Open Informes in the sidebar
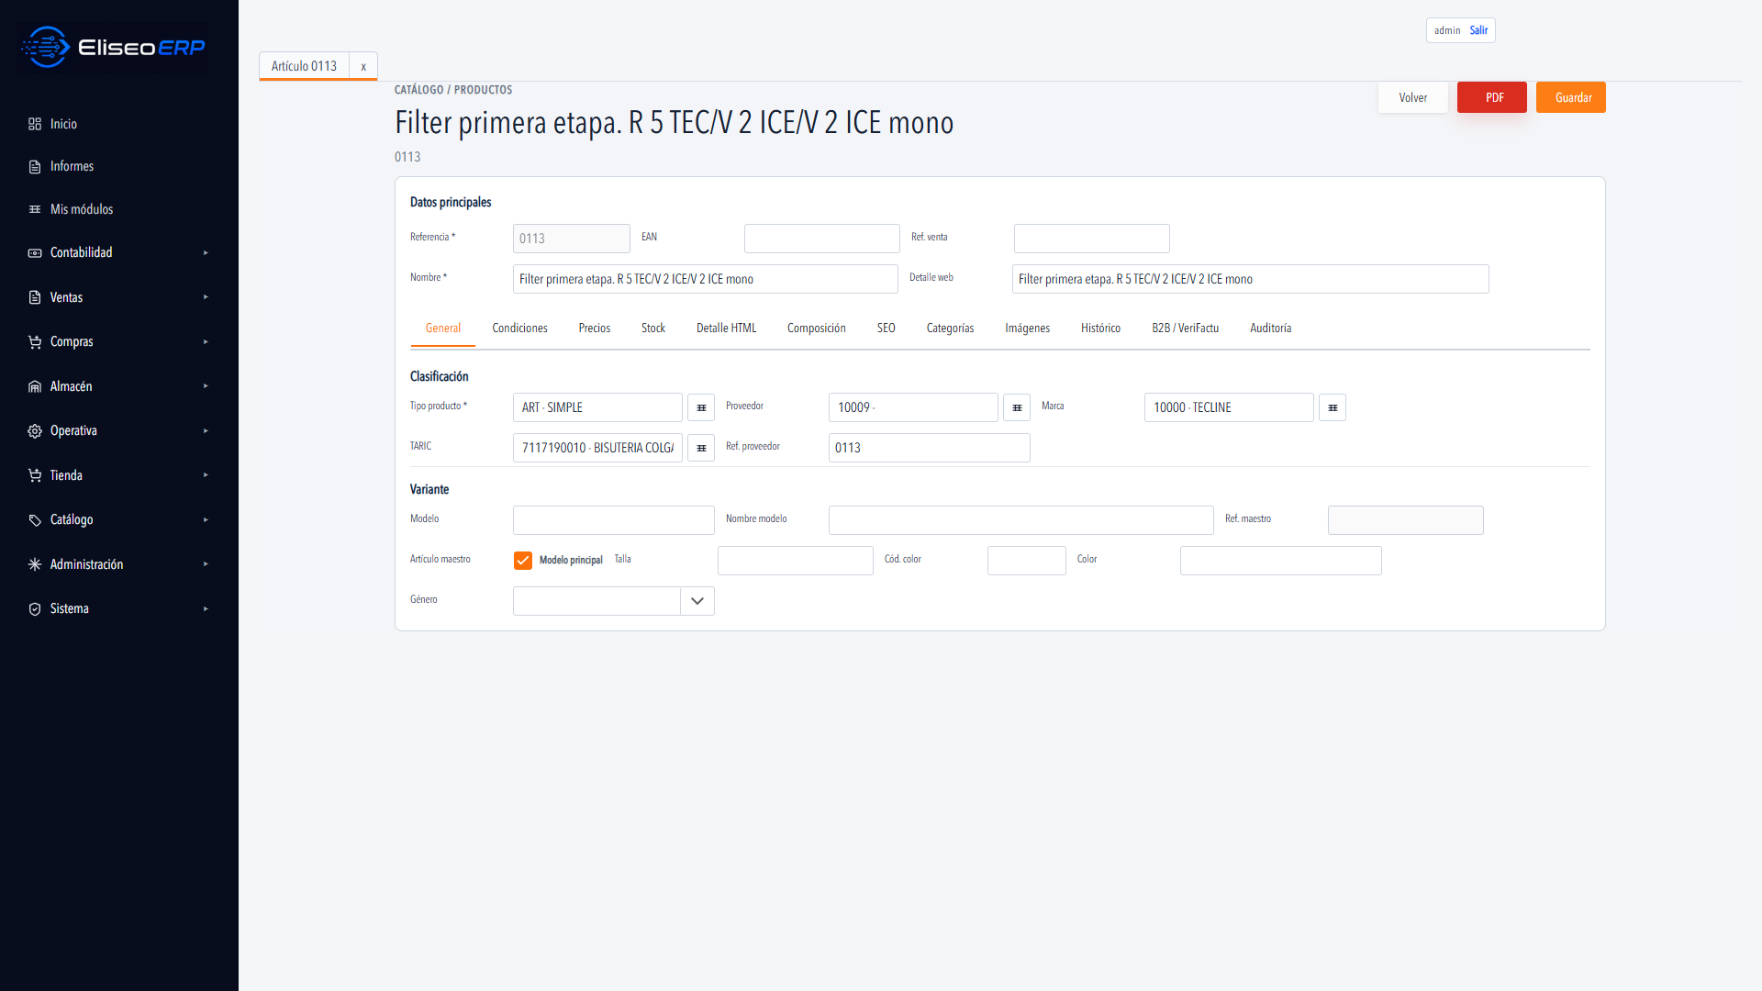Screen dimensions: 1762x991 coord(72,167)
